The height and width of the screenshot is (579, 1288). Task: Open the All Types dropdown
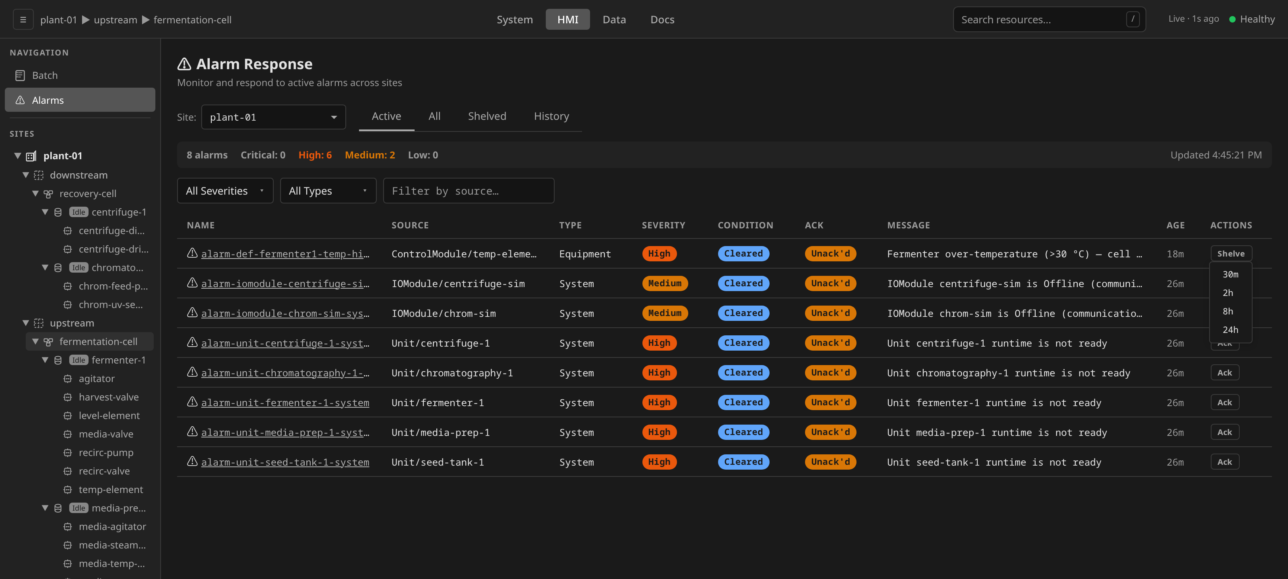click(328, 190)
